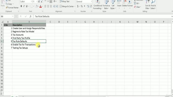Expand the formula bar
Image resolution: width=173 pixels, height=97 pixels.
coord(172,16)
